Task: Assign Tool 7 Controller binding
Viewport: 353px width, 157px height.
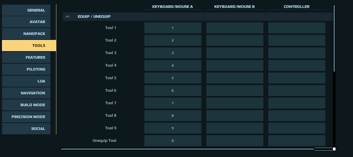Action: 297,103
